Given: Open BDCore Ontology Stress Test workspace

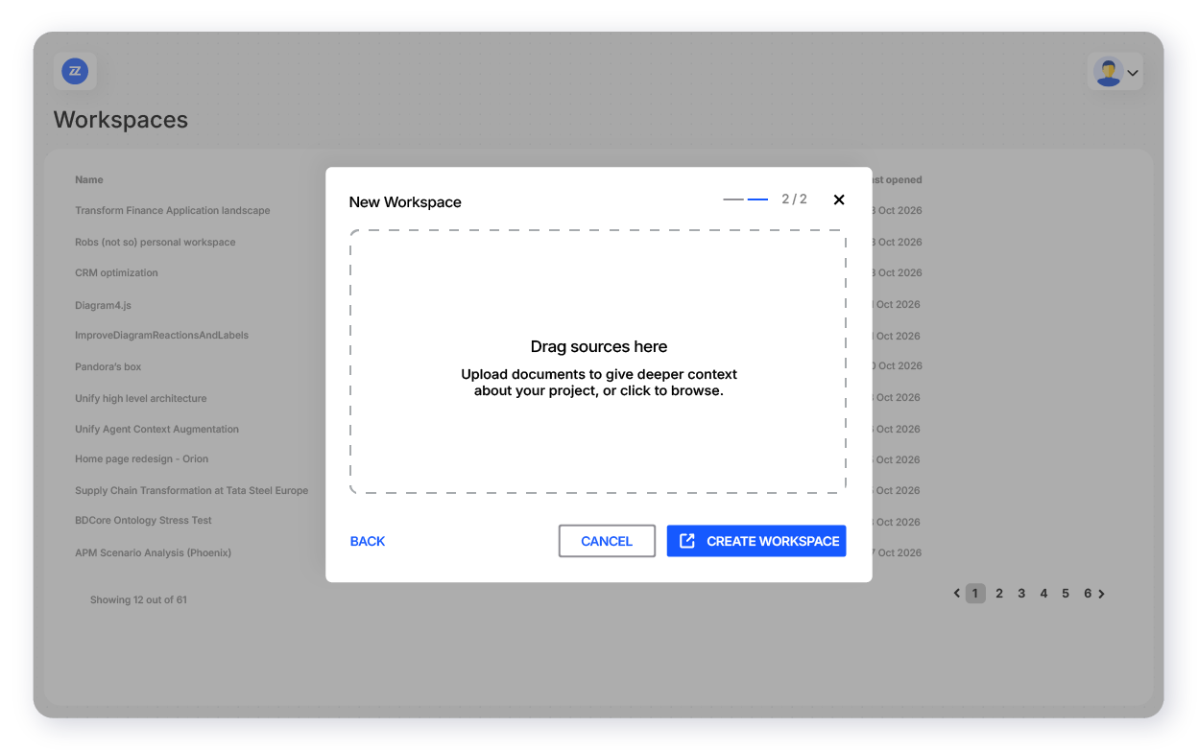Looking at the screenshot, I should [x=144, y=520].
